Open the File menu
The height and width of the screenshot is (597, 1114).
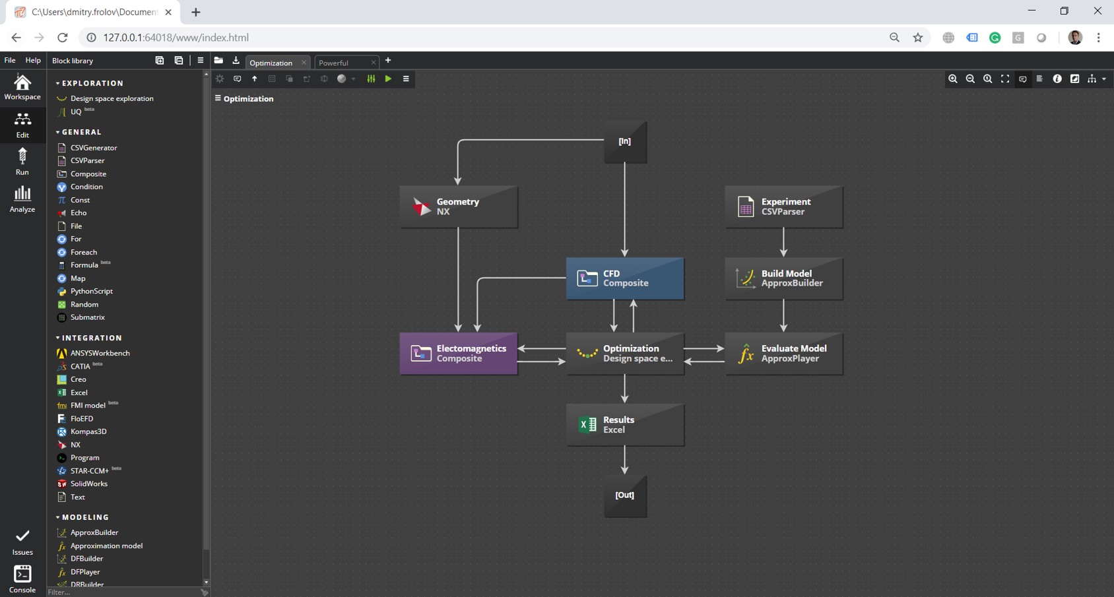tap(10, 61)
